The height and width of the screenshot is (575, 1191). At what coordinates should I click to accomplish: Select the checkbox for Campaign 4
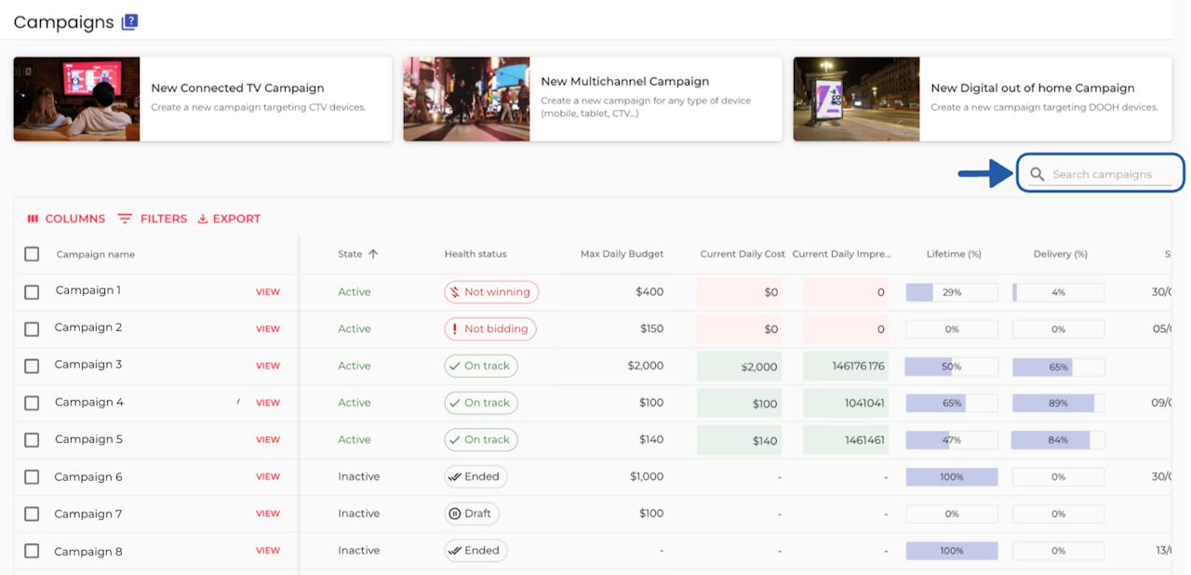click(32, 403)
